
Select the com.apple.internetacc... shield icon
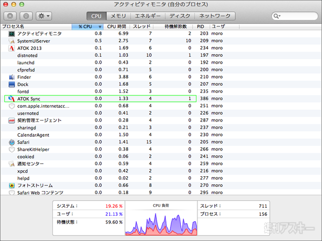(12, 106)
